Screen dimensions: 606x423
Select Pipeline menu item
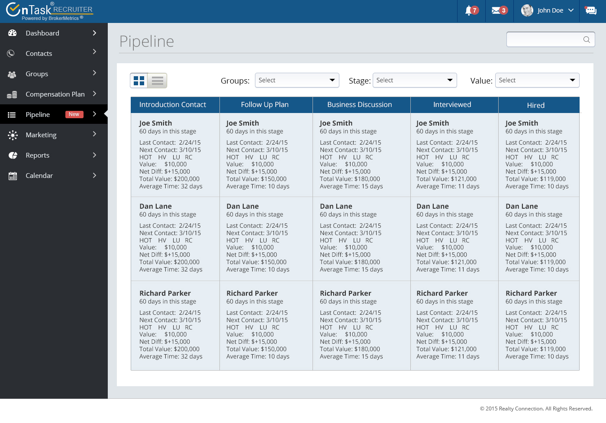pyautogui.click(x=54, y=114)
